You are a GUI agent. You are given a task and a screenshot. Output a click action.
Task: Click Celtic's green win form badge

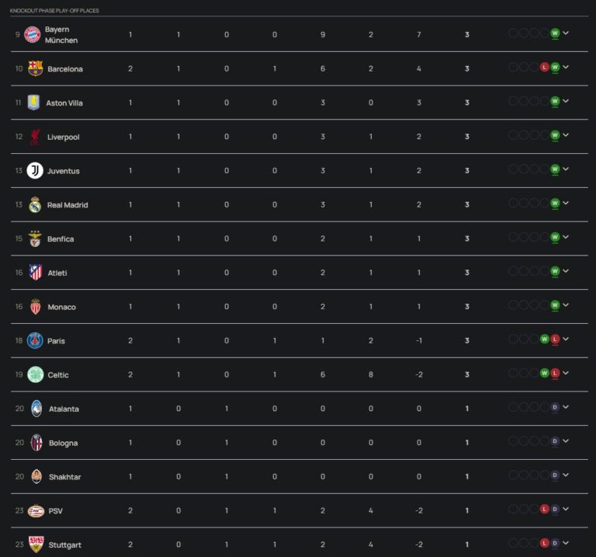click(545, 374)
